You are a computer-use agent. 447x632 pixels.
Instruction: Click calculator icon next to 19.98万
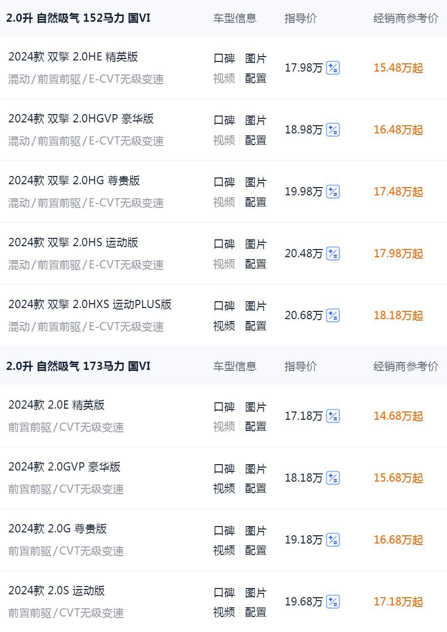(x=333, y=192)
